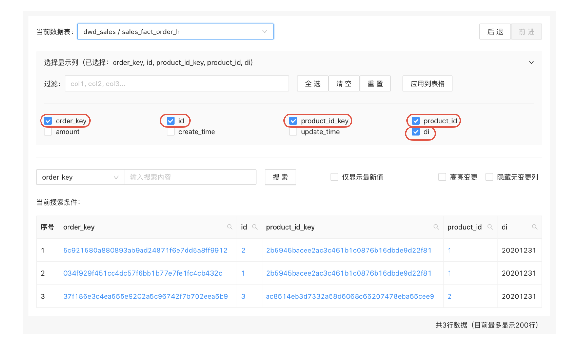The width and height of the screenshot is (582, 352).
Task: Uncheck the di column checkbox
Action: point(415,132)
